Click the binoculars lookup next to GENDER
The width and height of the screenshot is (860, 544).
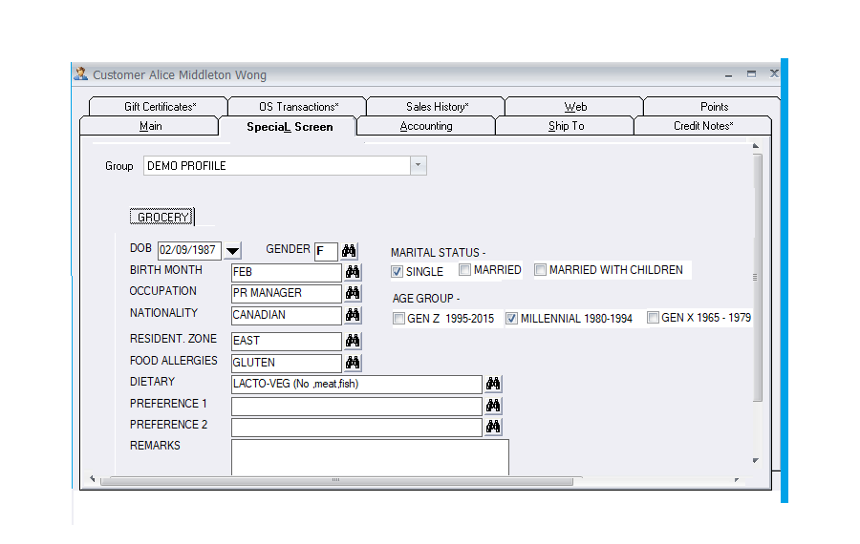point(349,251)
